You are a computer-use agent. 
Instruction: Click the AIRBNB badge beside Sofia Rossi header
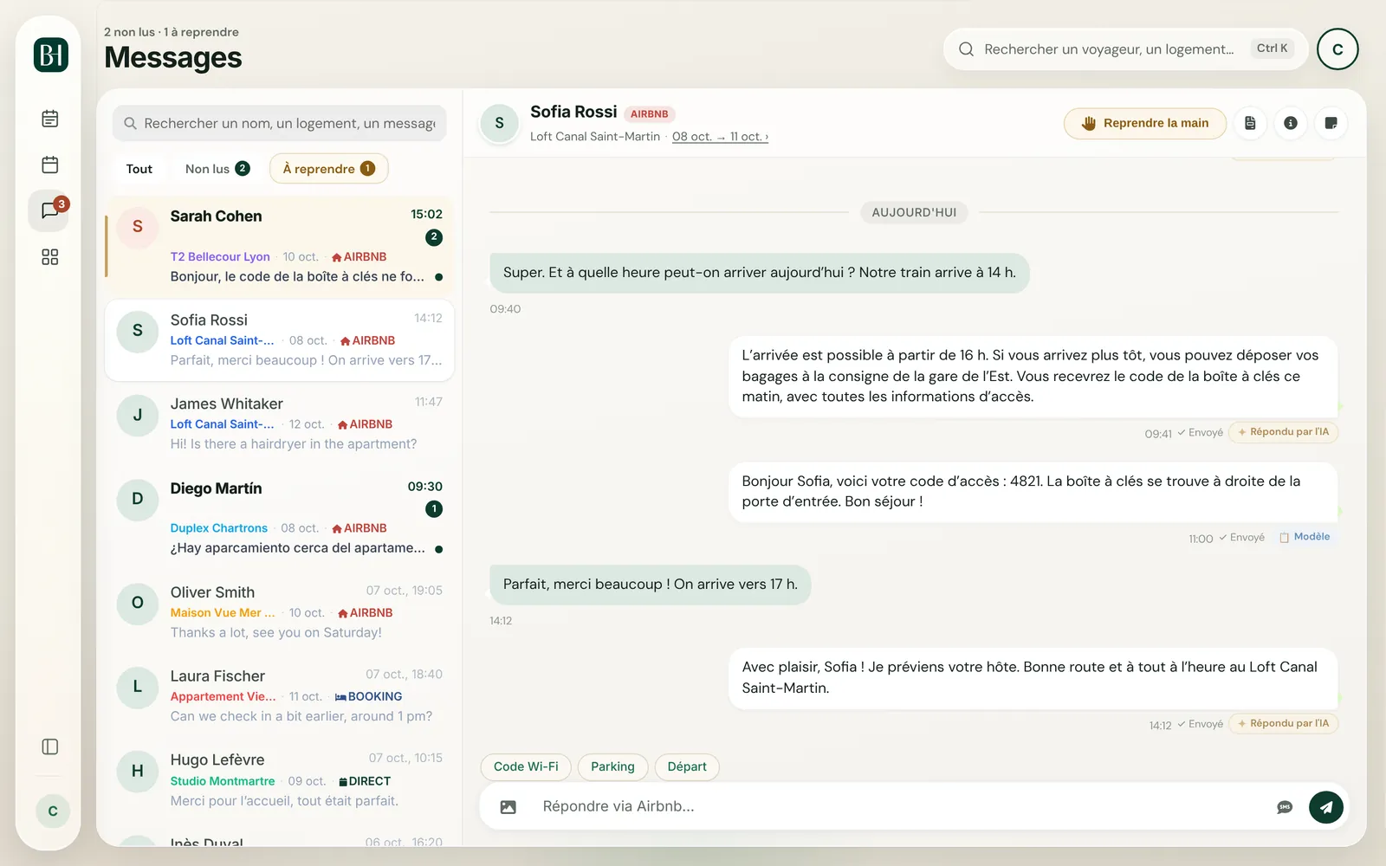click(650, 114)
